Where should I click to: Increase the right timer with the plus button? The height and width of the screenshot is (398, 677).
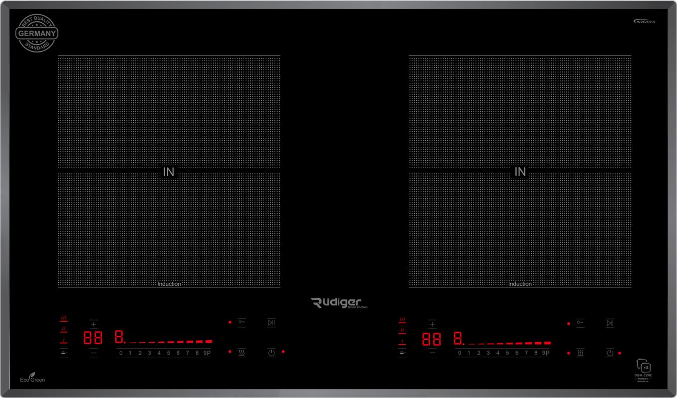(432, 324)
